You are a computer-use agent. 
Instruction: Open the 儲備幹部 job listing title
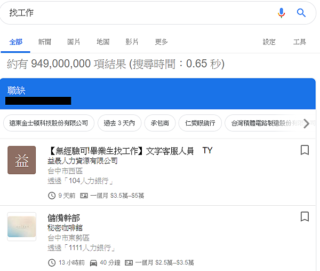point(63,218)
